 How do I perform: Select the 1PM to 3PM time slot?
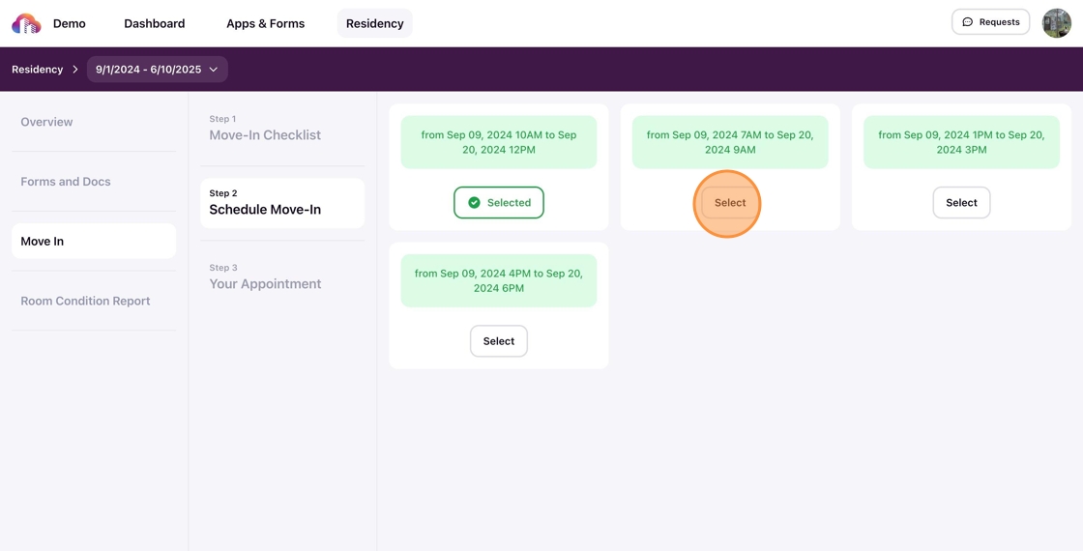[961, 203]
